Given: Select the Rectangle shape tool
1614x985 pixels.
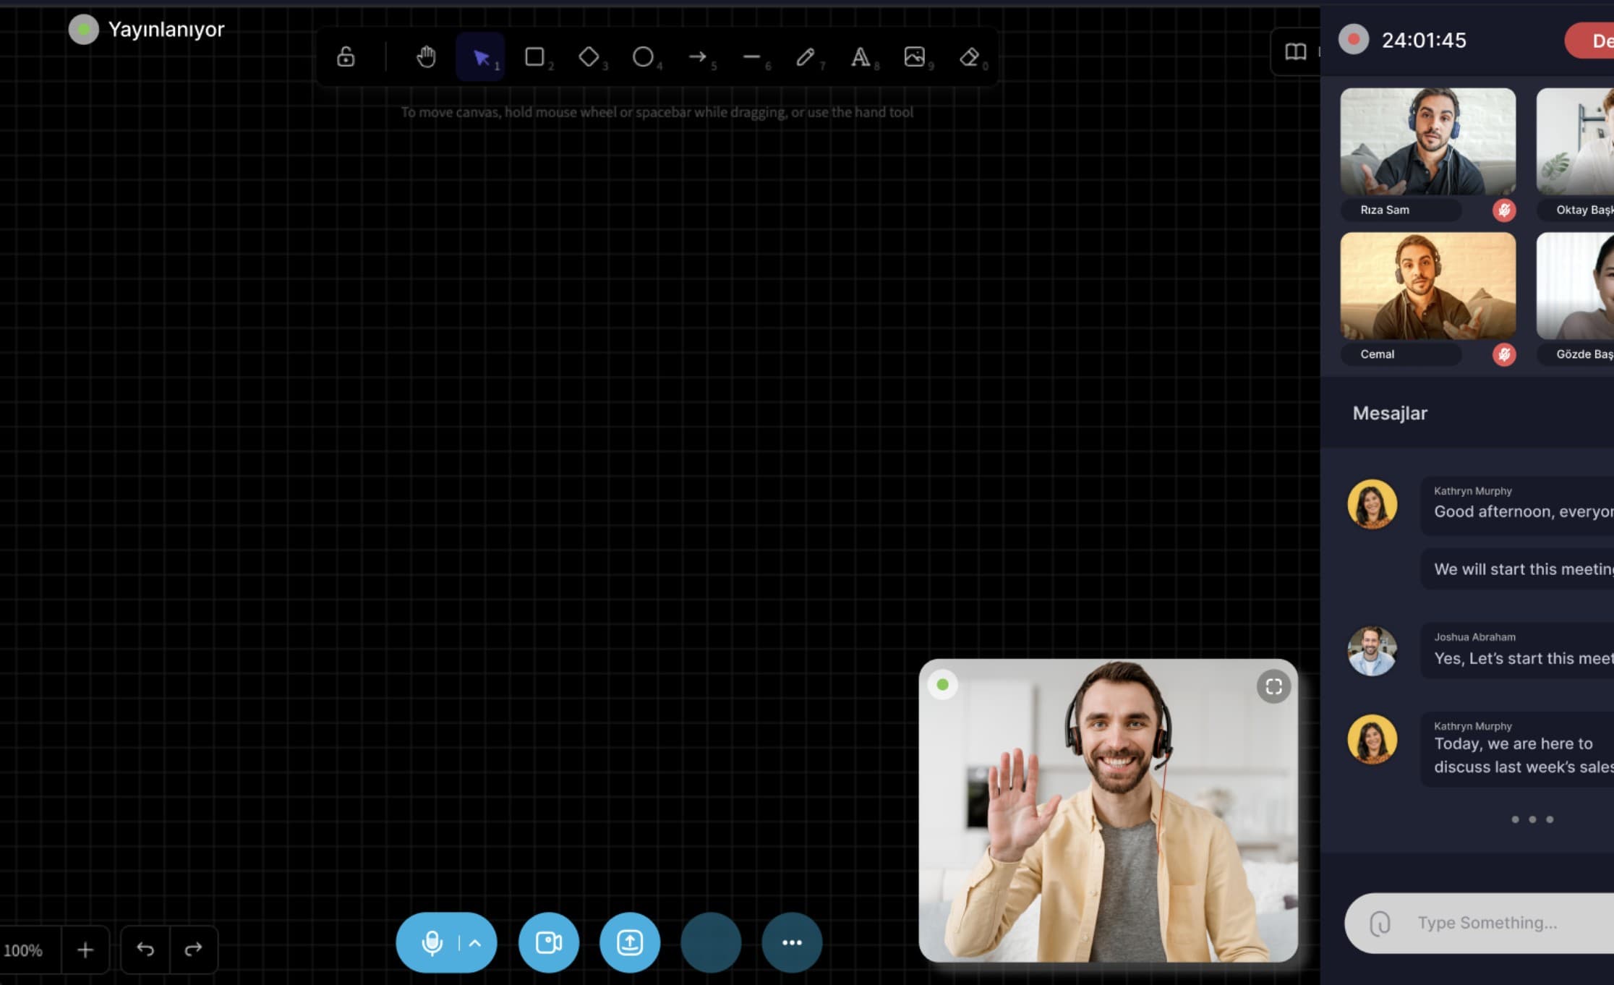Looking at the screenshot, I should [534, 56].
